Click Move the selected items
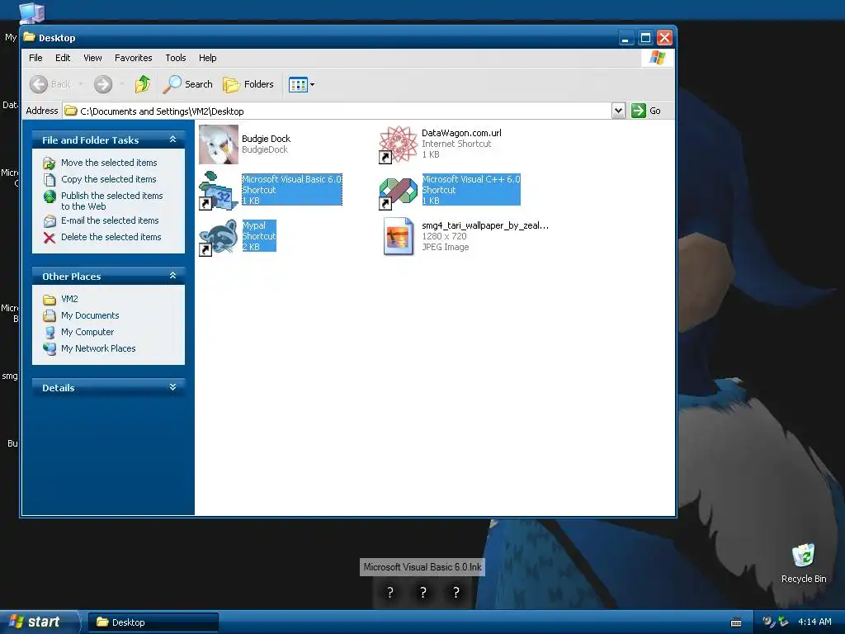Screen dimensions: 845x634 tap(109, 163)
